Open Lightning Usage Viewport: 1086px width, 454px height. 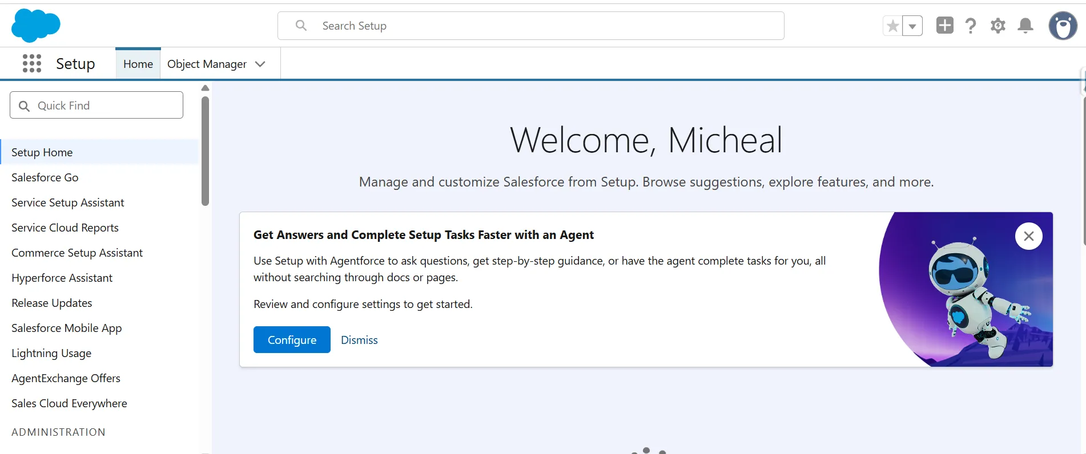[x=51, y=353]
